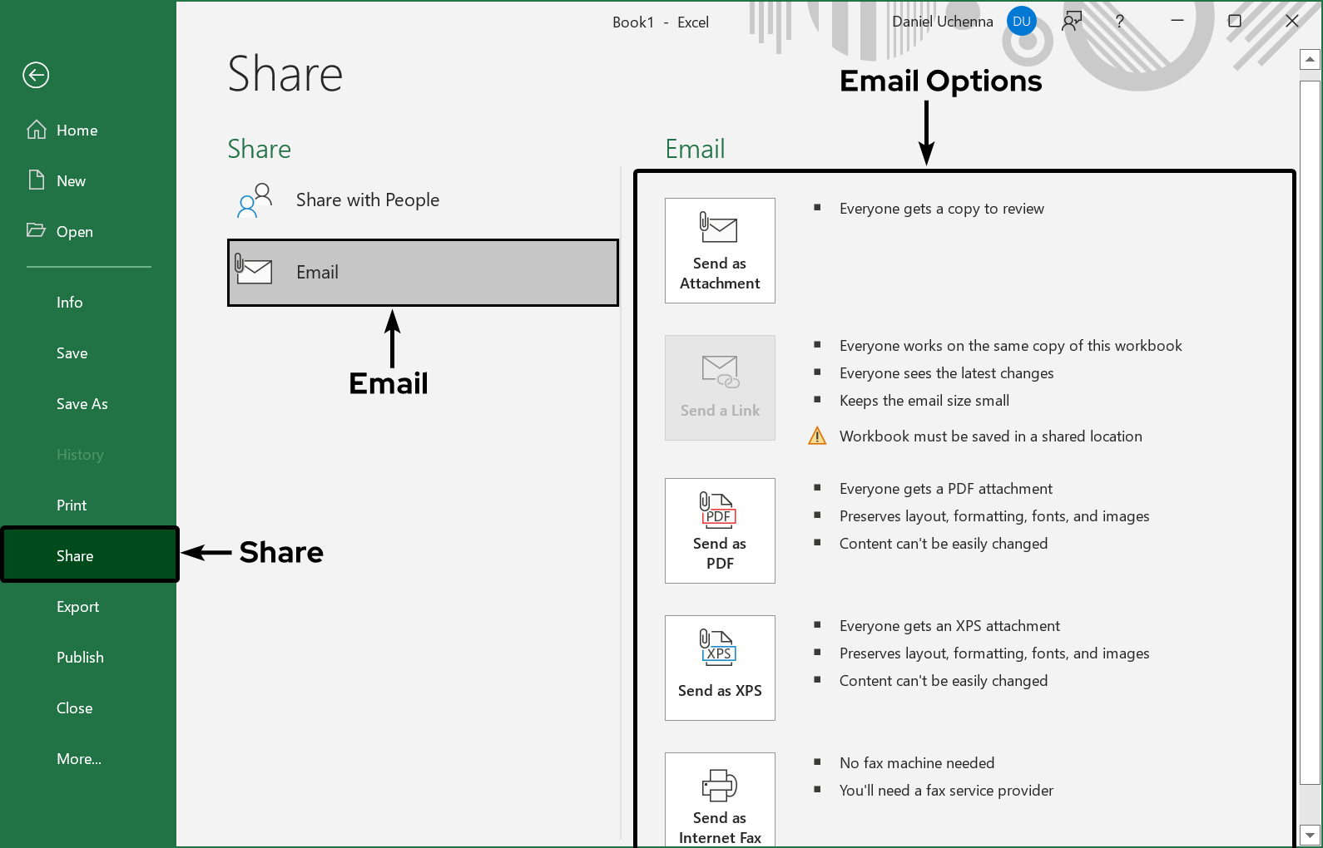This screenshot has width=1323, height=848.
Task: Click Send as Internet Fax button
Action: tap(720, 800)
